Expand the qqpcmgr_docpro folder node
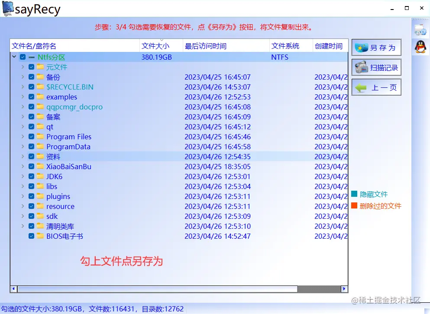 [23, 106]
